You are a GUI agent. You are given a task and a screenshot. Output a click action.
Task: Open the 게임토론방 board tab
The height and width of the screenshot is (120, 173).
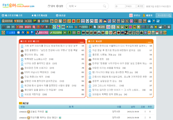(x=56, y=33)
